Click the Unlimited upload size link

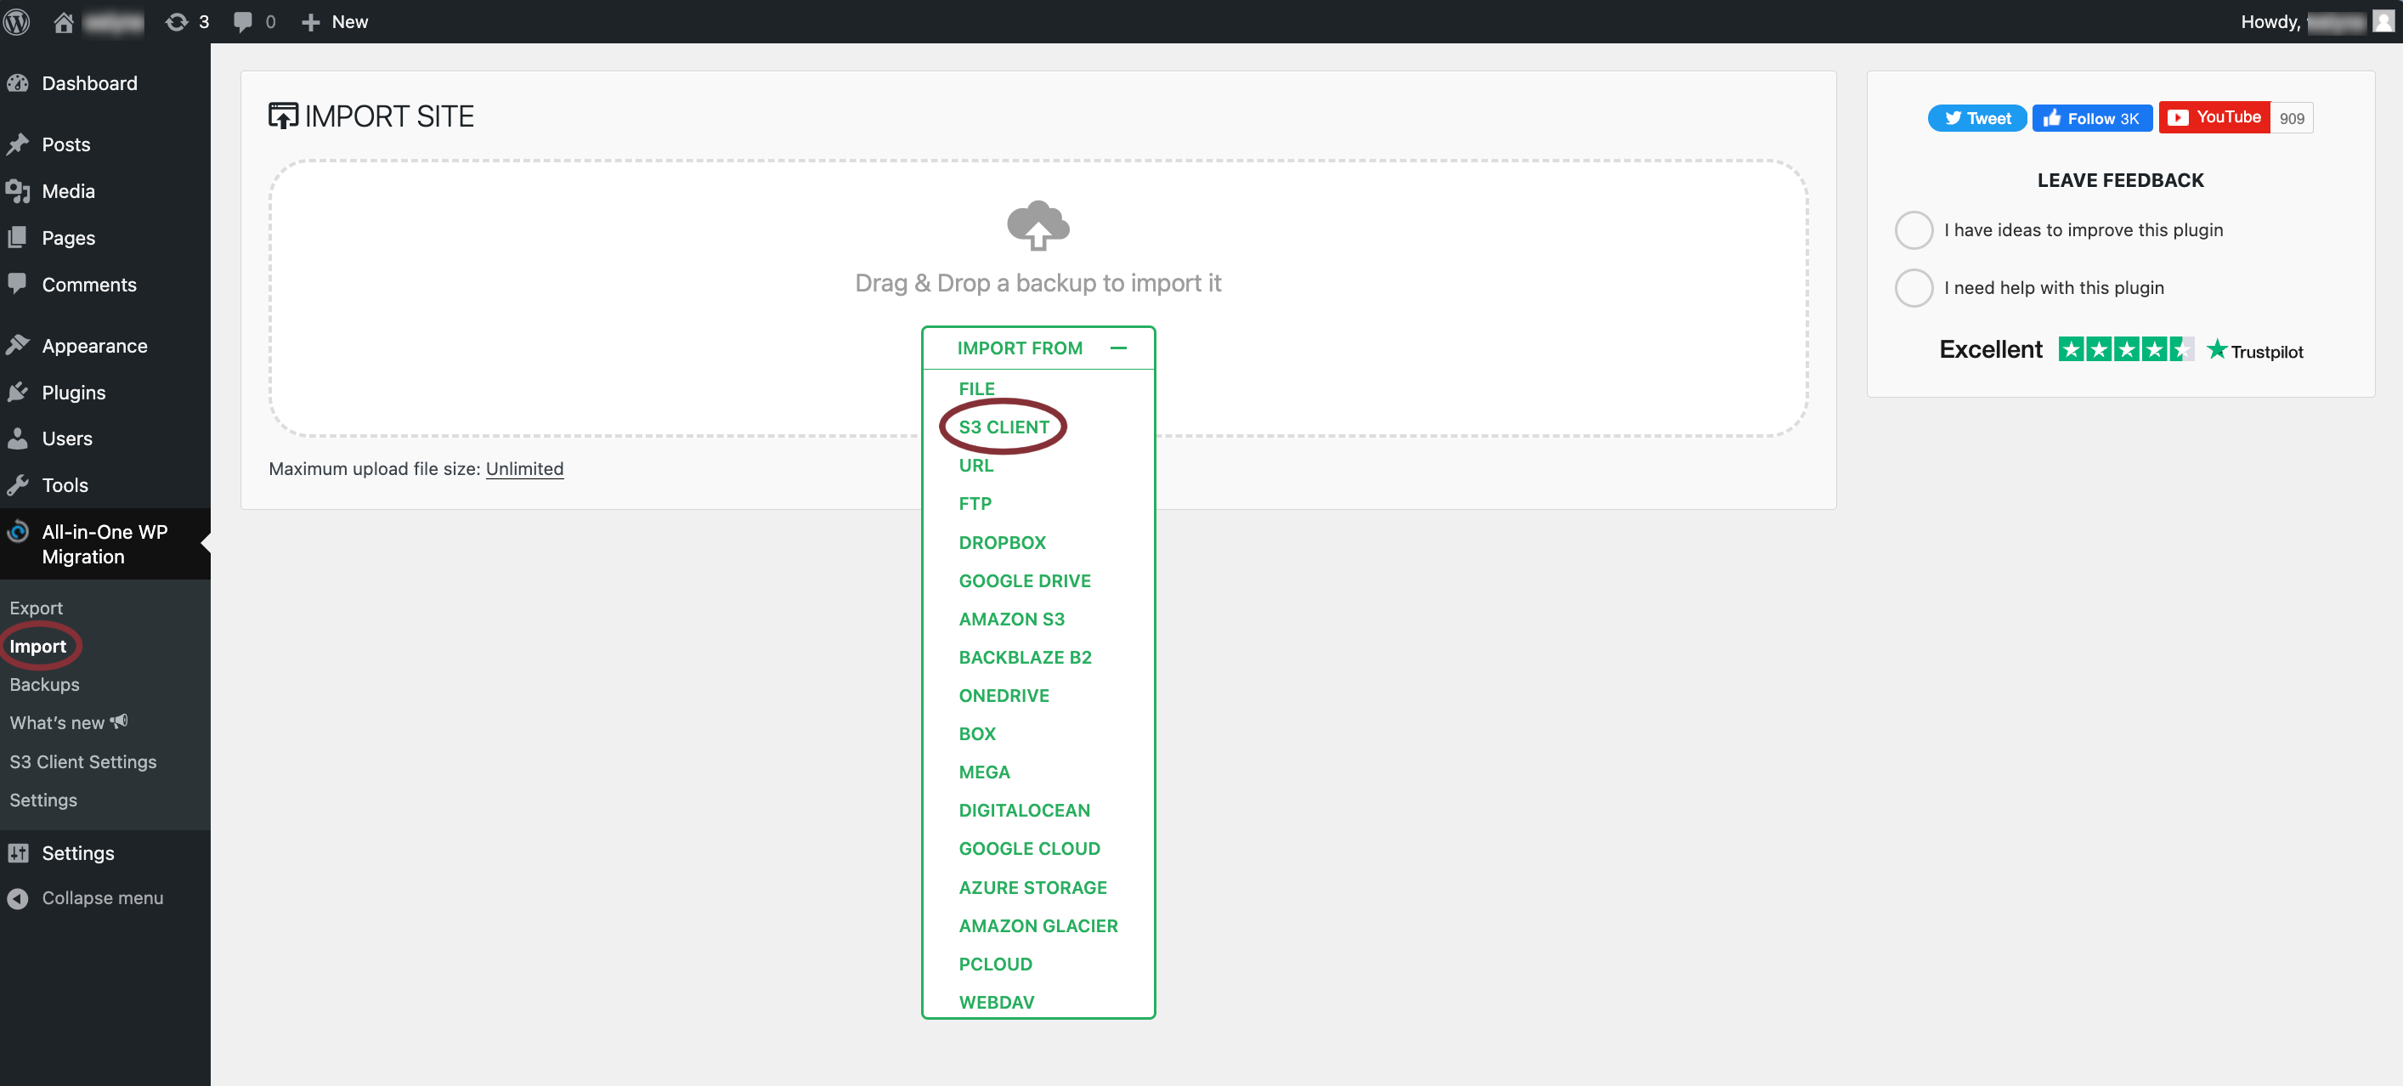(x=524, y=468)
